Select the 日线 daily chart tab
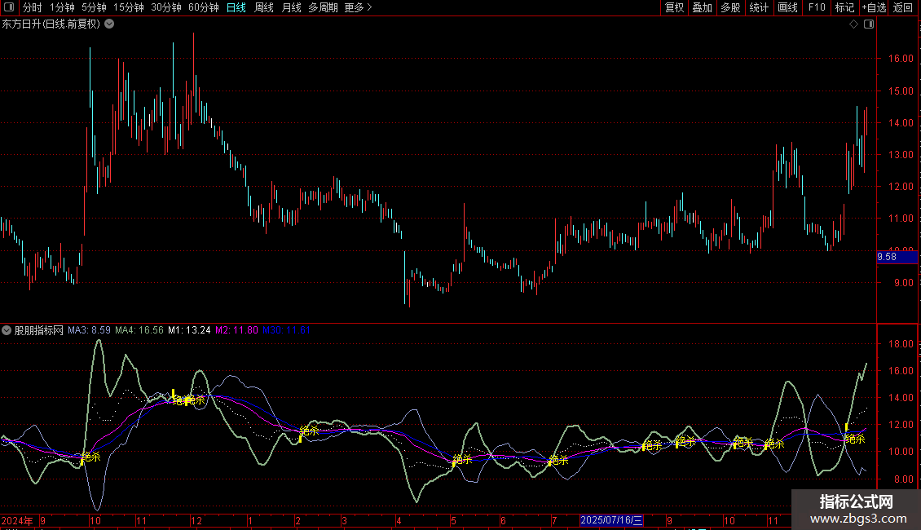The image size is (921, 530). 236,7
